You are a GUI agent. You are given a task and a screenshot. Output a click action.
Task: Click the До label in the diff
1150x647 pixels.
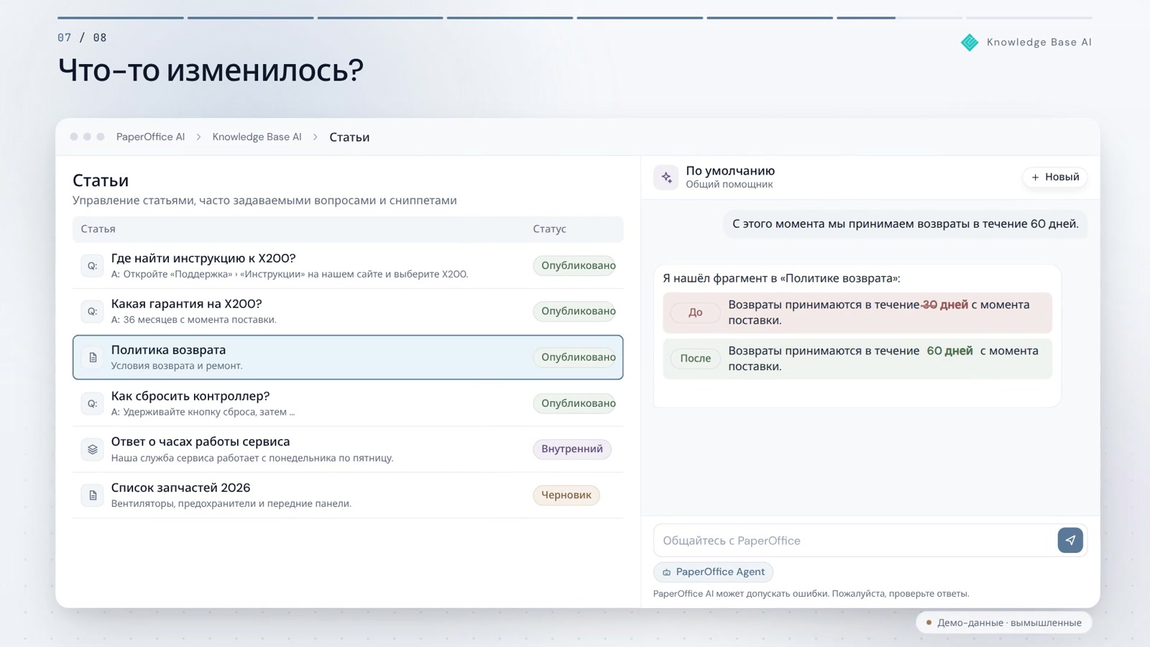[x=695, y=312]
